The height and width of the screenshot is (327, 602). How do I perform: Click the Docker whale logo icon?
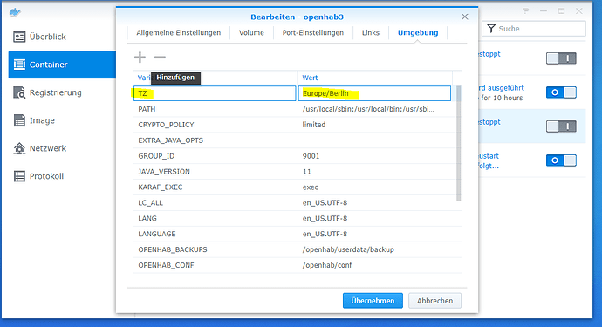(15, 12)
